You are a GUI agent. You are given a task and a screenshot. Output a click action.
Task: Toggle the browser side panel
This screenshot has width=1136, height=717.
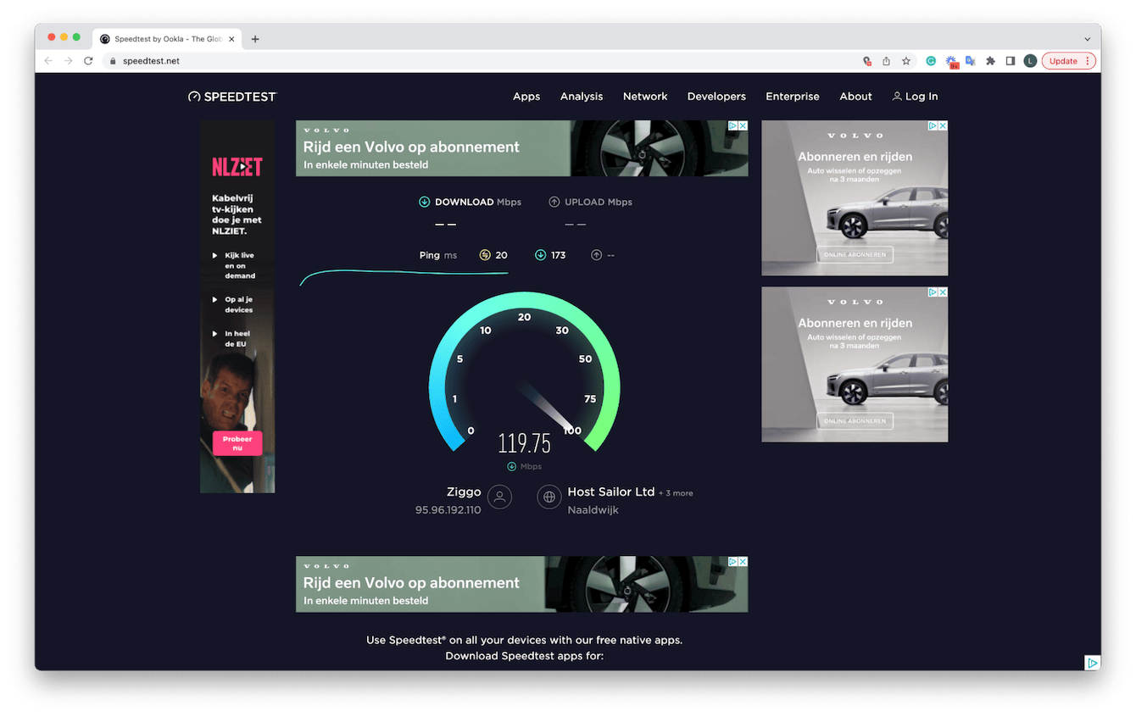pyautogui.click(x=1011, y=61)
